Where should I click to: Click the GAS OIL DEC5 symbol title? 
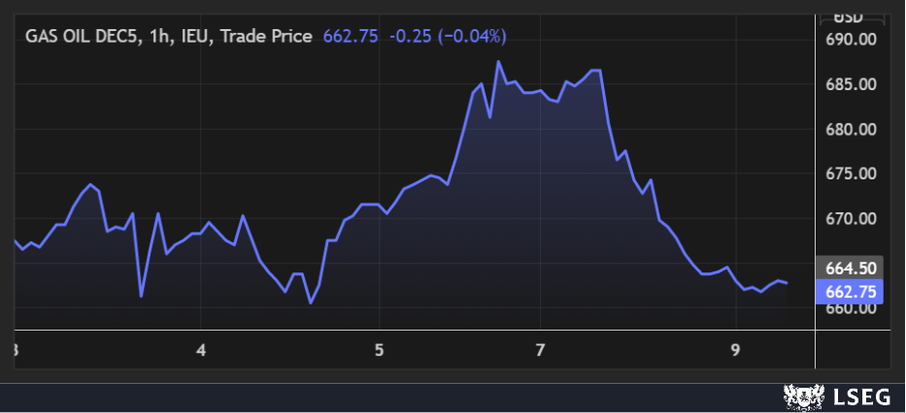click(x=82, y=37)
